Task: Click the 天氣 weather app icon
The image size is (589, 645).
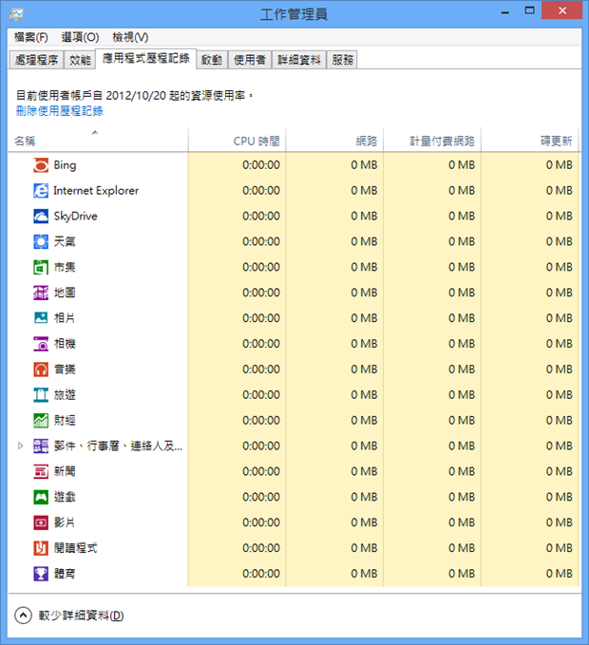Action: coord(41,241)
